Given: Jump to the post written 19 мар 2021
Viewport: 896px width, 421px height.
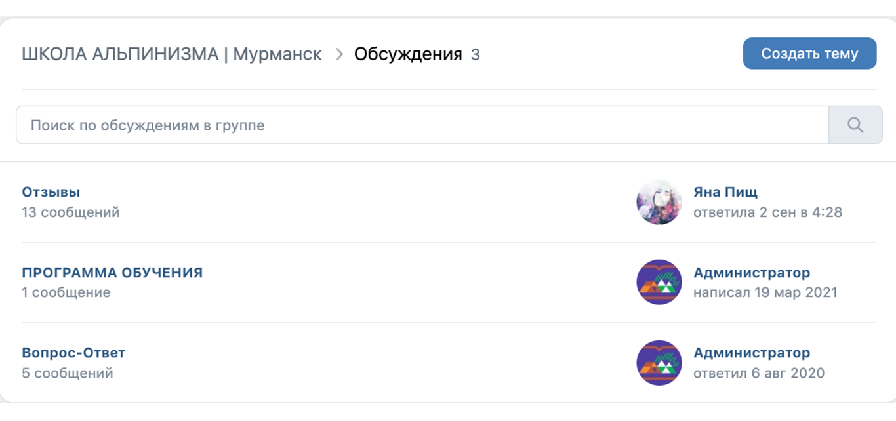Looking at the screenshot, I should pyautogui.click(x=765, y=292).
